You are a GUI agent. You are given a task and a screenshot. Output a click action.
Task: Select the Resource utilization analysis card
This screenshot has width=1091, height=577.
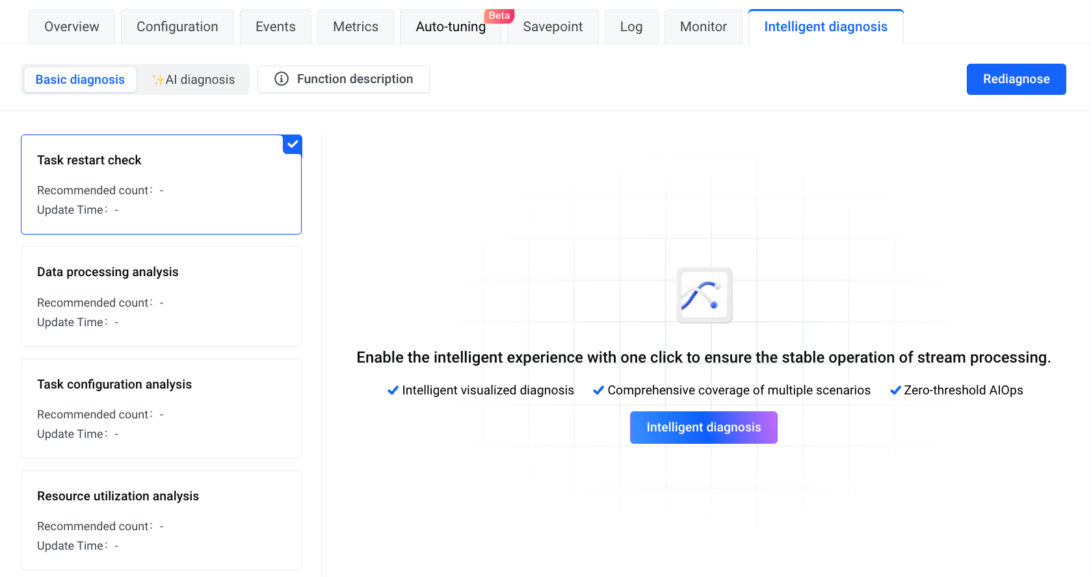161,520
